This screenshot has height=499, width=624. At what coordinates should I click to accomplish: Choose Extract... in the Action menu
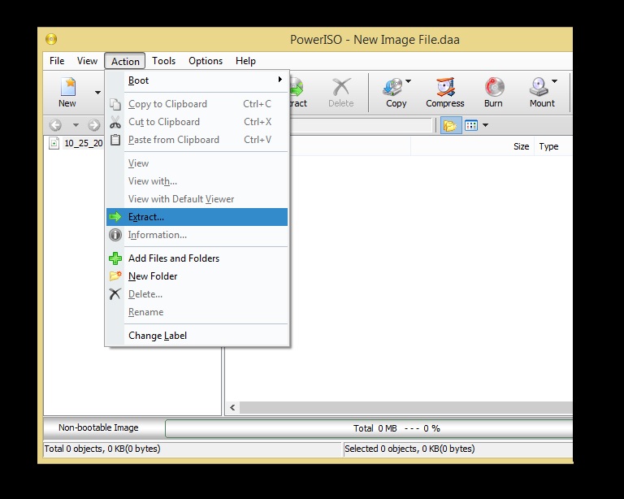[x=197, y=217]
